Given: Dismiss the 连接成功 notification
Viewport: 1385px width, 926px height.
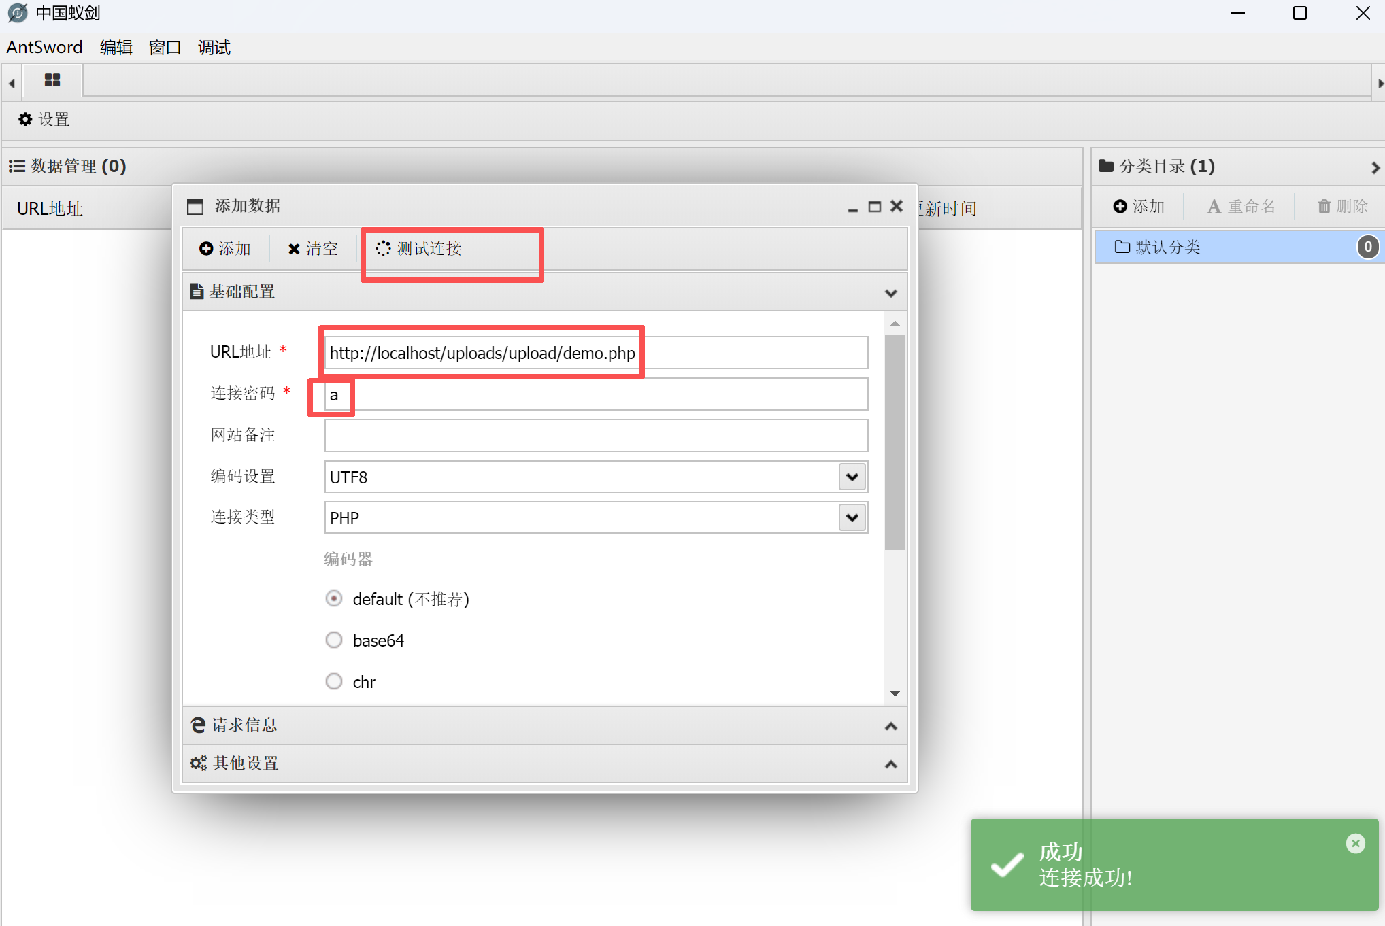Looking at the screenshot, I should [1356, 844].
